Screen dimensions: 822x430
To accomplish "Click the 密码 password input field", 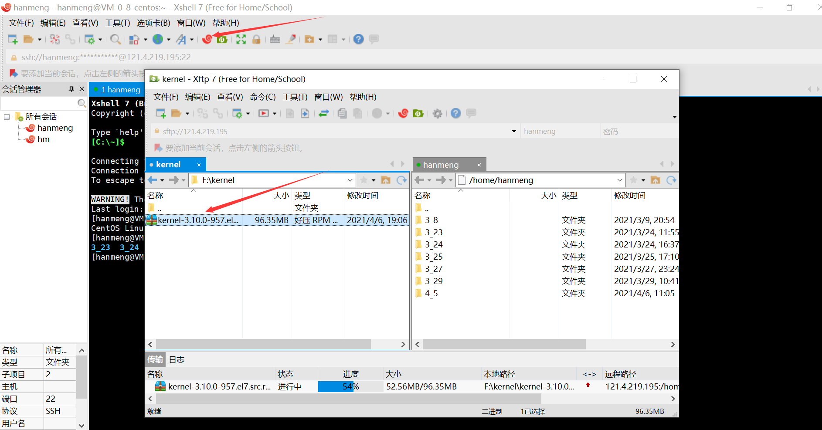I will [639, 132].
